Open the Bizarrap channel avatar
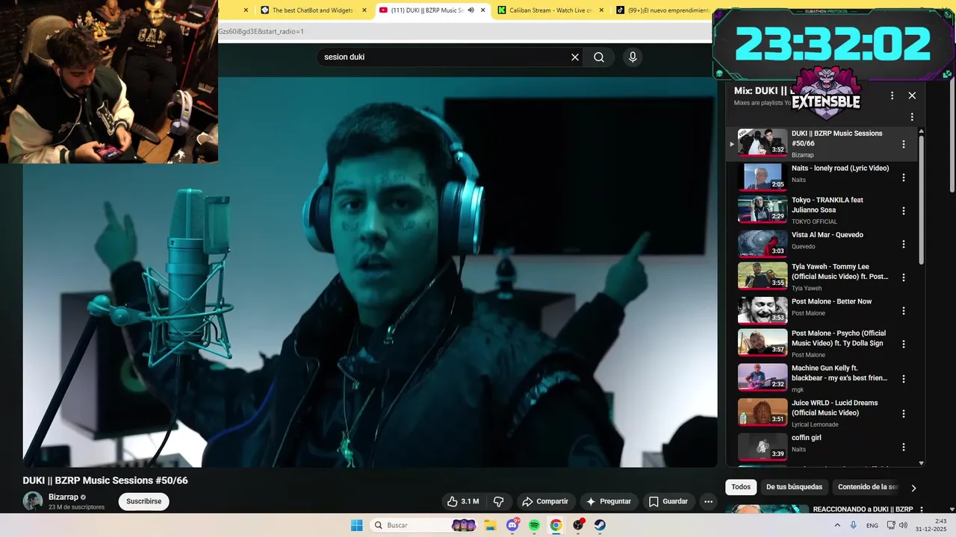Viewport: 956px width, 537px height. [x=33, y=501]
